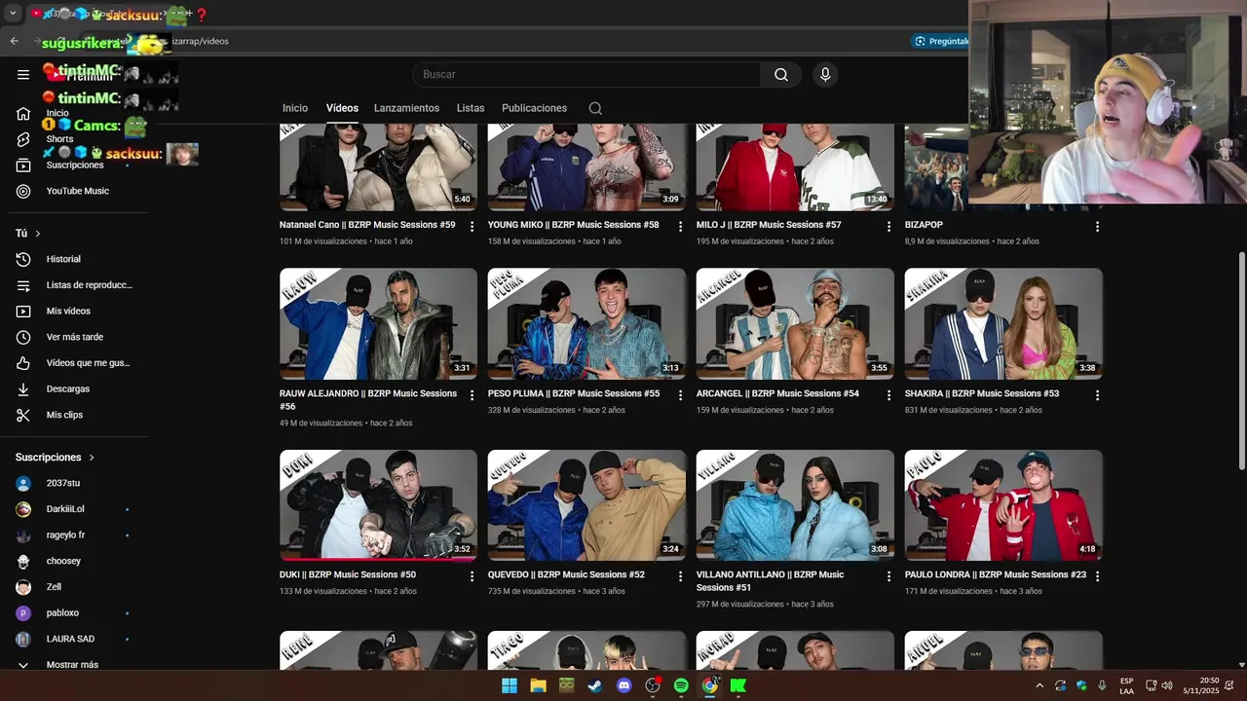This screenshot has height=701, width=1247.
Task: Go back with the browser back arrow
Action: (14, 41)
